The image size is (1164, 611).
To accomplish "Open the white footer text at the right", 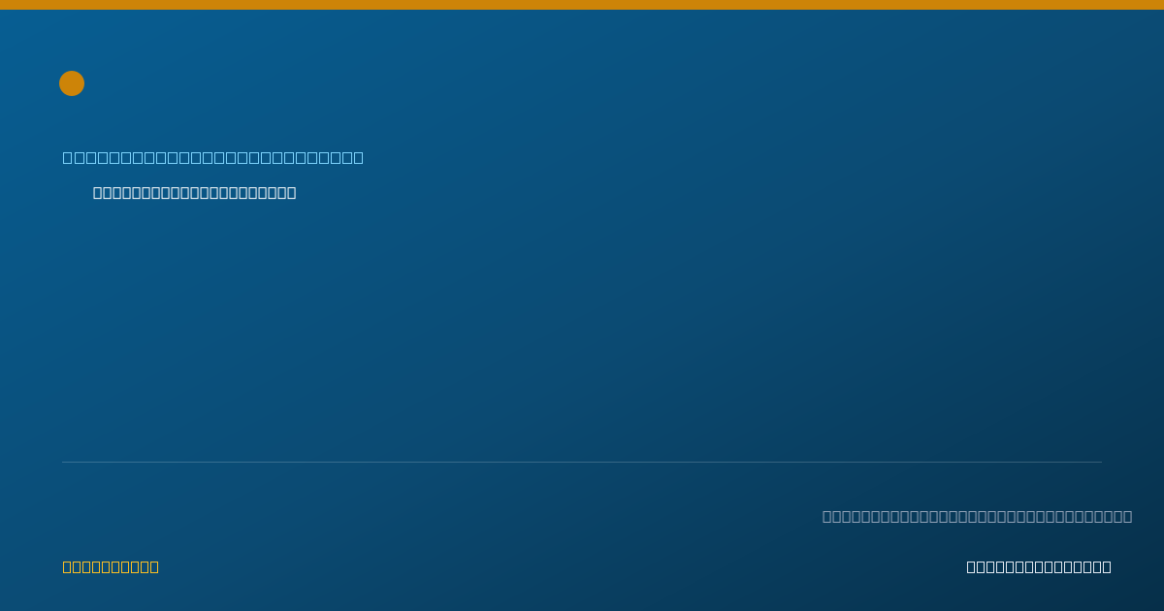I will coord(1039,566).
